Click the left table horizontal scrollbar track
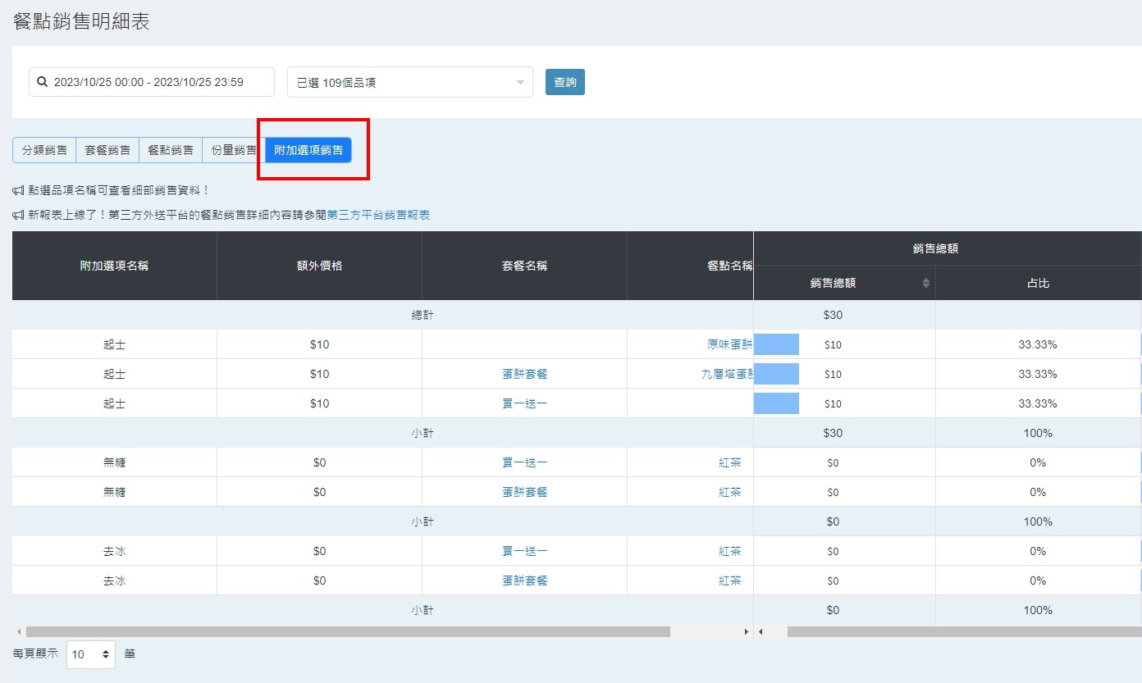Screen dimensions: 1142x683 click(706, 632)
